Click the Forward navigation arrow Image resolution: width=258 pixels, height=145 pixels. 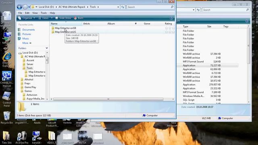25,7
